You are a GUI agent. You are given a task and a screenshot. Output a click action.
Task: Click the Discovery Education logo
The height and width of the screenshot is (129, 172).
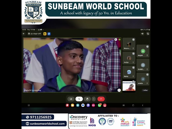pyautogui.click(x=78, y=118)
